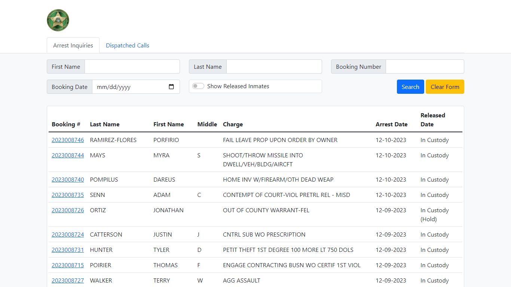
Task: Click the Booking # column header
Action: [66, 124]
